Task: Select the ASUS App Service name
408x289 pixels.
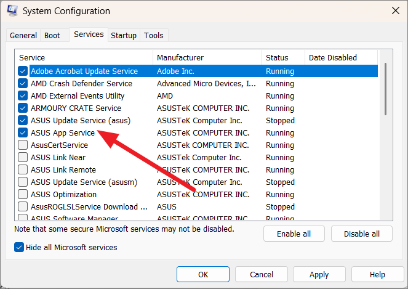Action: tap(63, 133)
